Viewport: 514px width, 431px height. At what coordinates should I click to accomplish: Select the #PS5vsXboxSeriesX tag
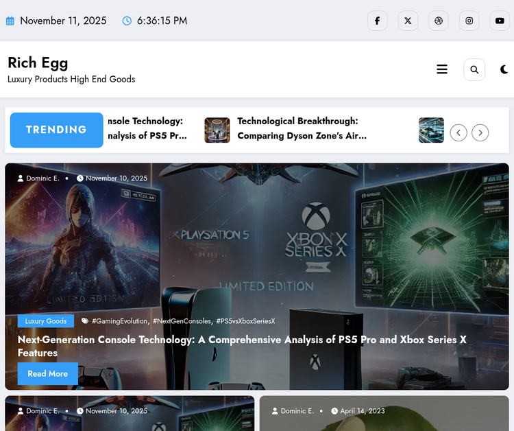tap(245, 321)
